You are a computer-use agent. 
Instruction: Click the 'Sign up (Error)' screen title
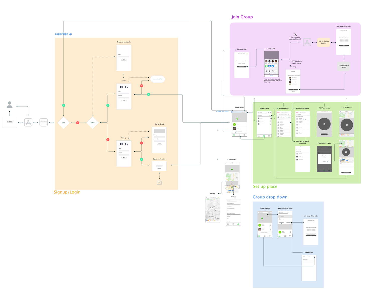coord(159,124)
